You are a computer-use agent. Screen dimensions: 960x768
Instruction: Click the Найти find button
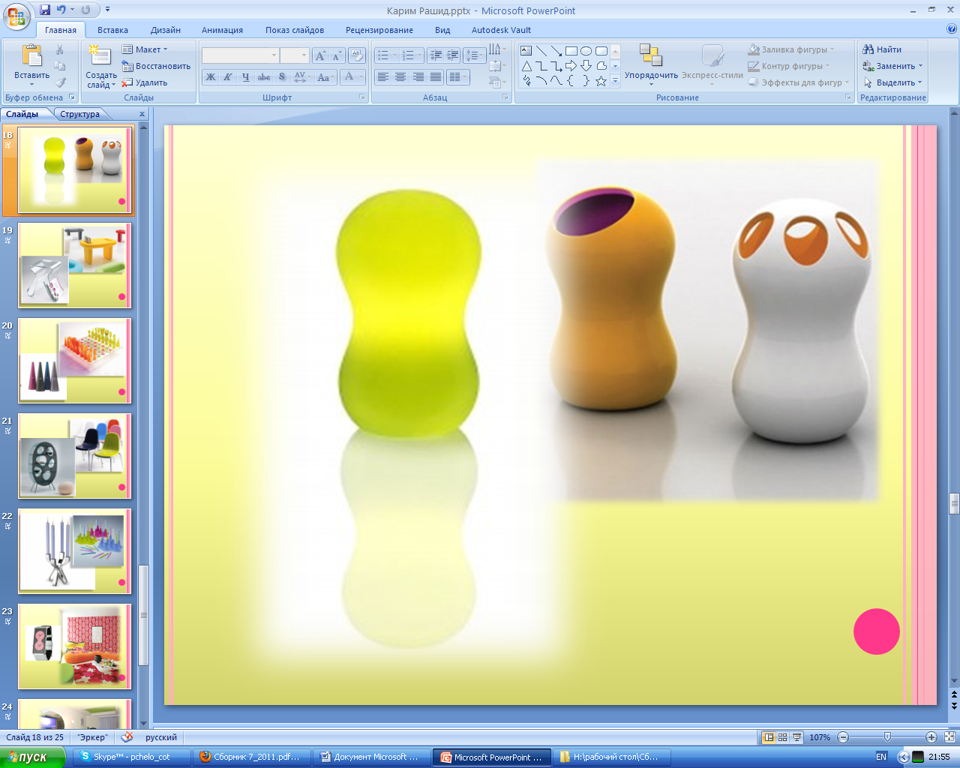pos(882,49)
